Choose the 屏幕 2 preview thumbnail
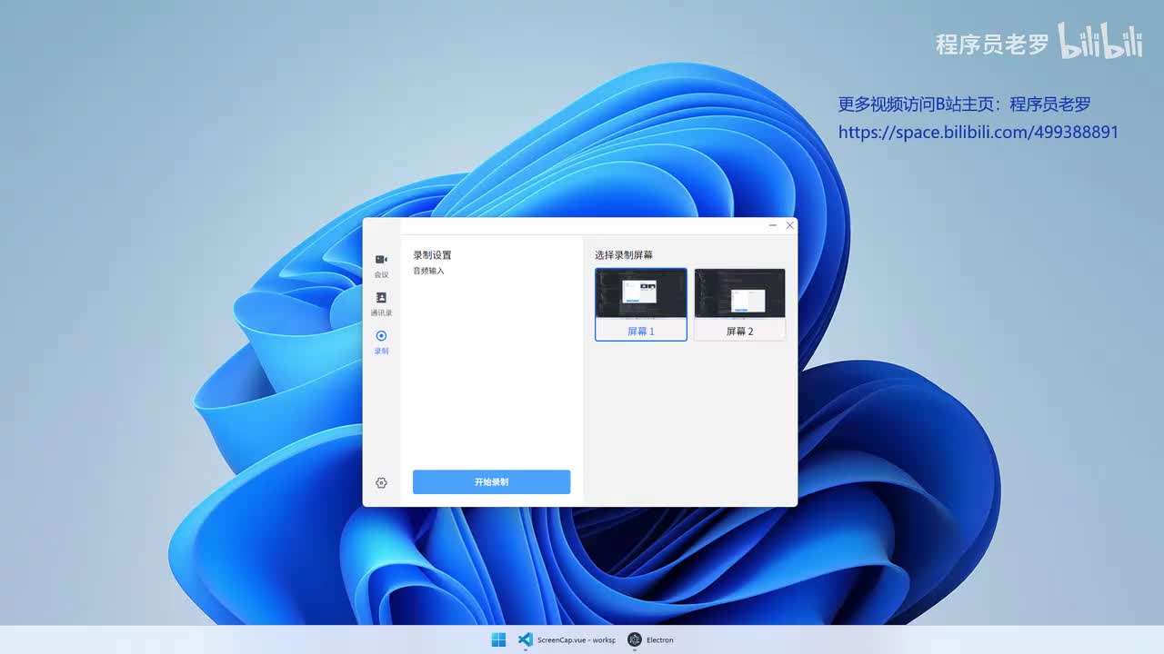Image resolution: width=1164 pixels, height=654 pixels. (739, 293)
